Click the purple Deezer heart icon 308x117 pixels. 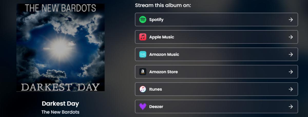[x=143, y=107]
